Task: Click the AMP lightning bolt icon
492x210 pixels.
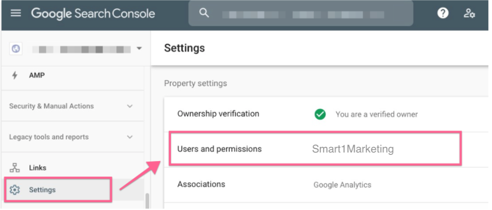Action: point(15,75)
